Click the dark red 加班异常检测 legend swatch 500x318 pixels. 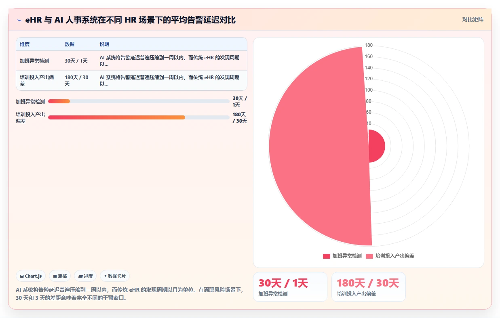coord(327,256)
